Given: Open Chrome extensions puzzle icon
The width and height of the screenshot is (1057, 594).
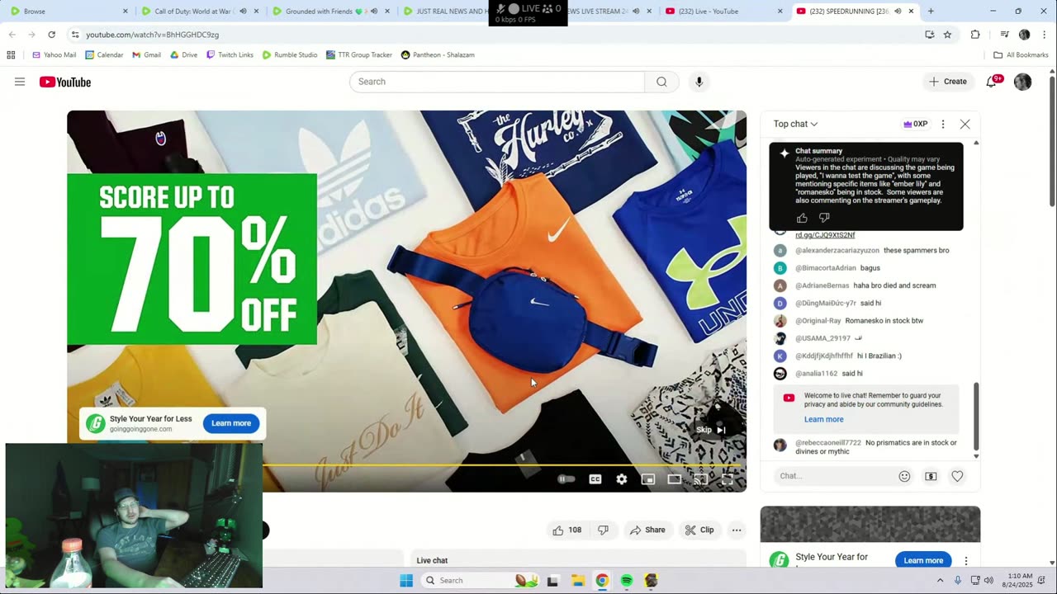Looking at the screenshot, I should pos(975,35).
